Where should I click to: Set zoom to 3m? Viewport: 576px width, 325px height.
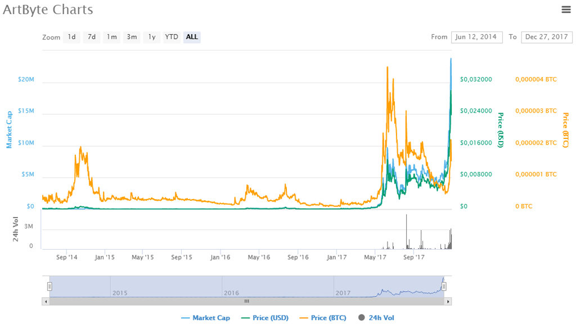132,37
